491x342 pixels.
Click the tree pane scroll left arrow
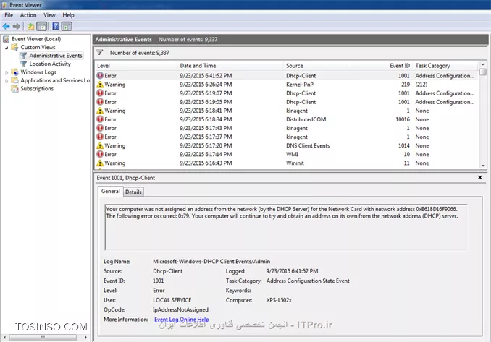(4, 338)
